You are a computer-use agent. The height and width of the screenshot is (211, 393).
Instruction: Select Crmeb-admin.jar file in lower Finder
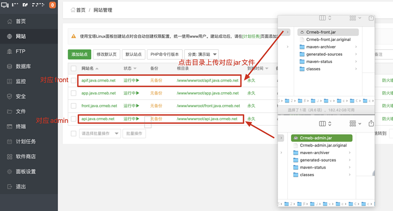pos(322,138)
